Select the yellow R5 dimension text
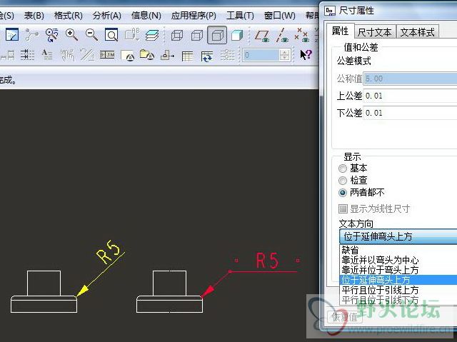Screen dimensions: 457x342 108,252
